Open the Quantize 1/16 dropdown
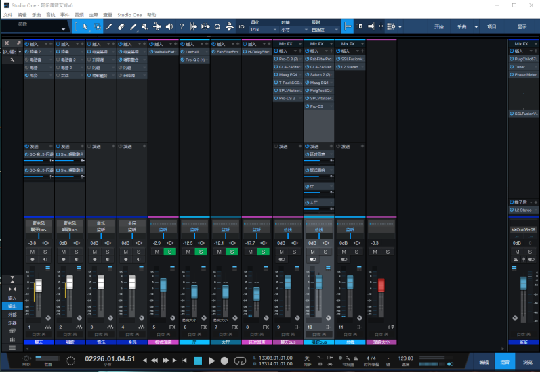540x372 pixels. pos(264,30)
